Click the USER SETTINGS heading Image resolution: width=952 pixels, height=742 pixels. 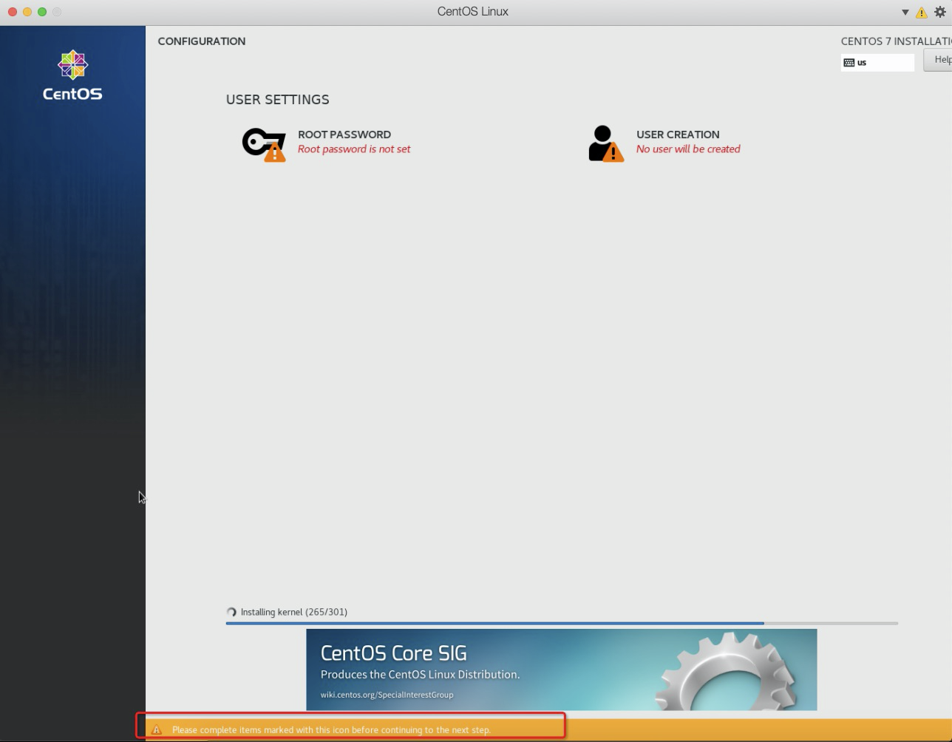(278, 100)
